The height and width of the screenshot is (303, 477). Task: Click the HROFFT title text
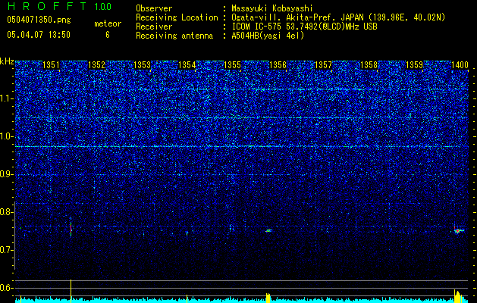point(47,6)
